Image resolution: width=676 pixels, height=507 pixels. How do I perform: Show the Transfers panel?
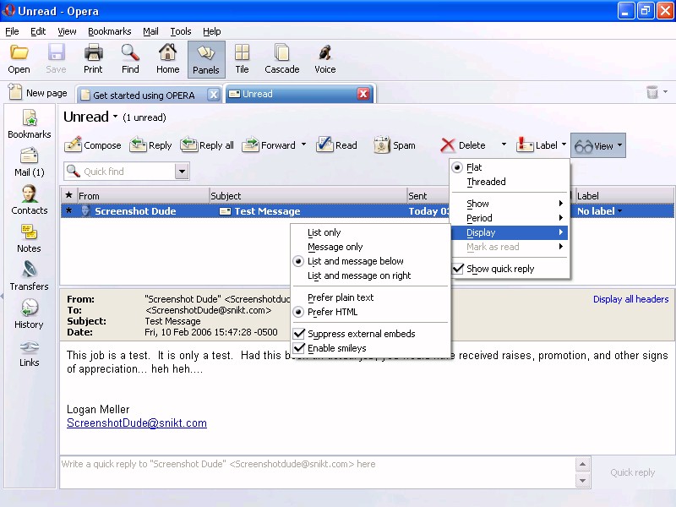tap(30, 275)
